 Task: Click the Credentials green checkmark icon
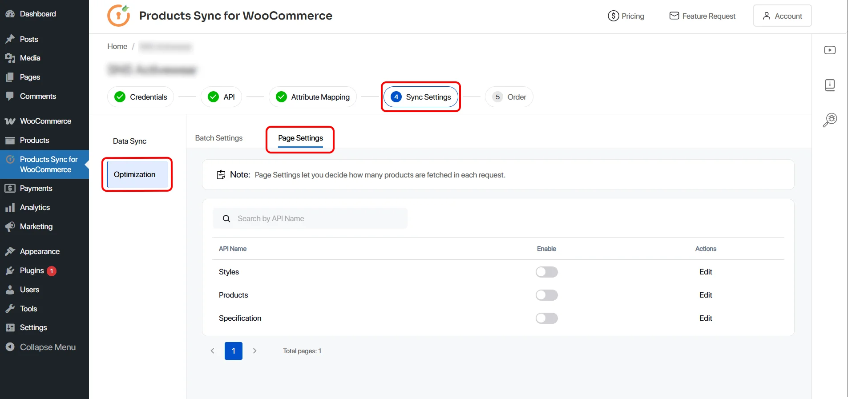click(x=120, y=97)
